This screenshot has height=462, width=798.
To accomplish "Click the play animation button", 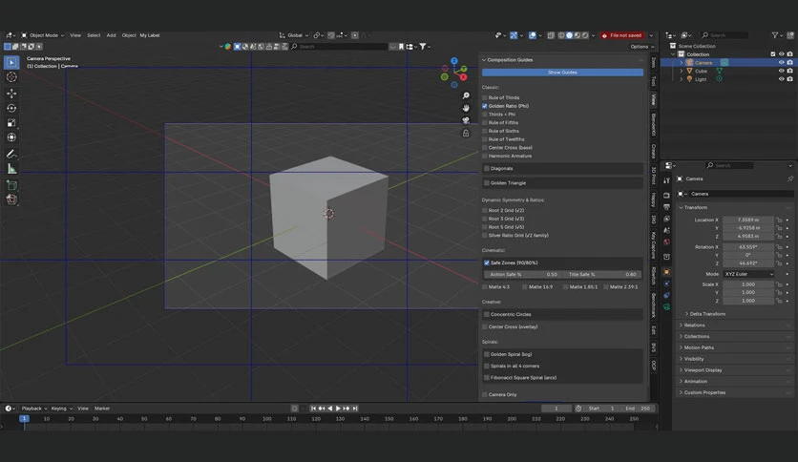I will coord(338,408).
